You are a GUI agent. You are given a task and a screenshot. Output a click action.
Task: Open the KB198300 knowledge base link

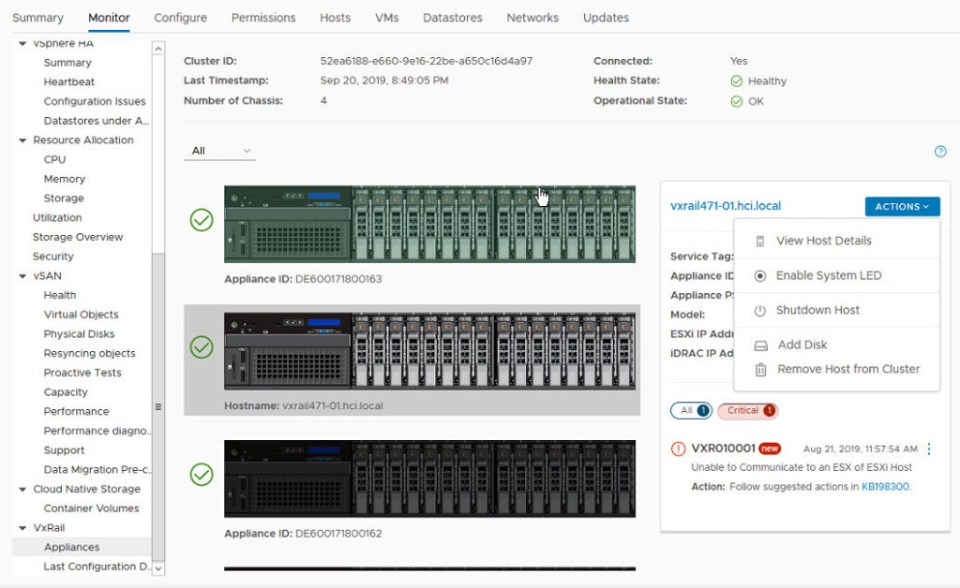[x=885, y=487]
